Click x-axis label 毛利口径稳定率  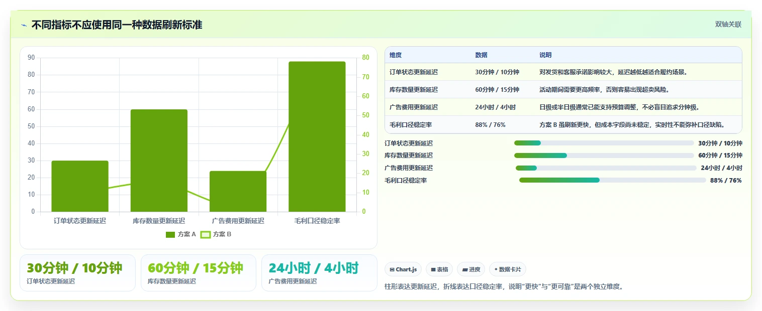(317, 221)
